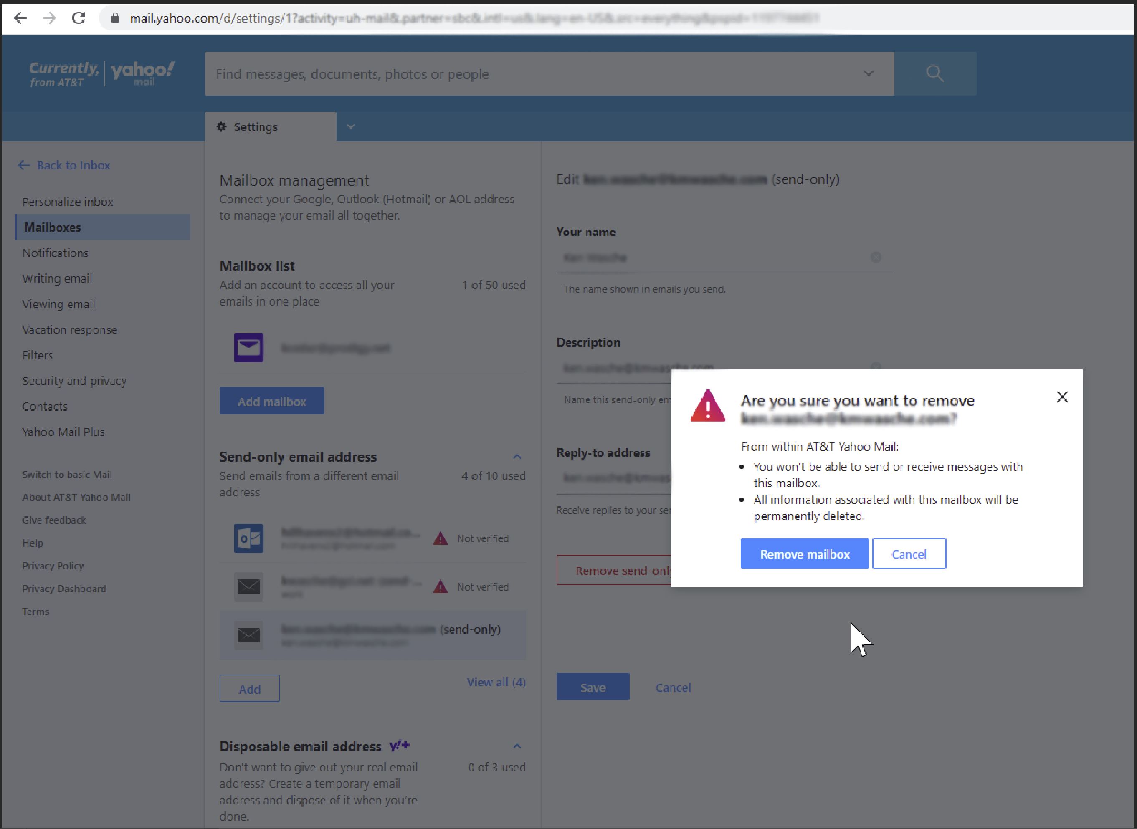Collapse the Send-only email address section
This screenshot has height=829, width=1137.
[x=517, y=457]
